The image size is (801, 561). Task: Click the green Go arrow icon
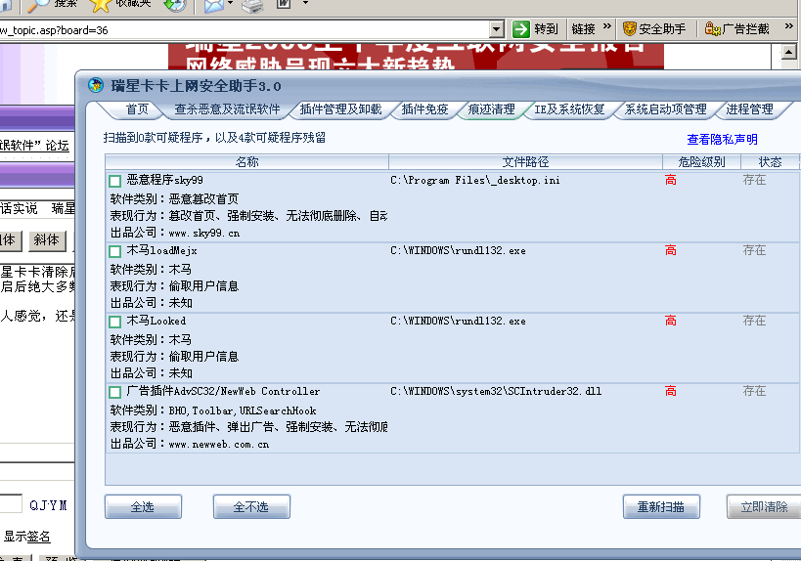pos(520,29)
